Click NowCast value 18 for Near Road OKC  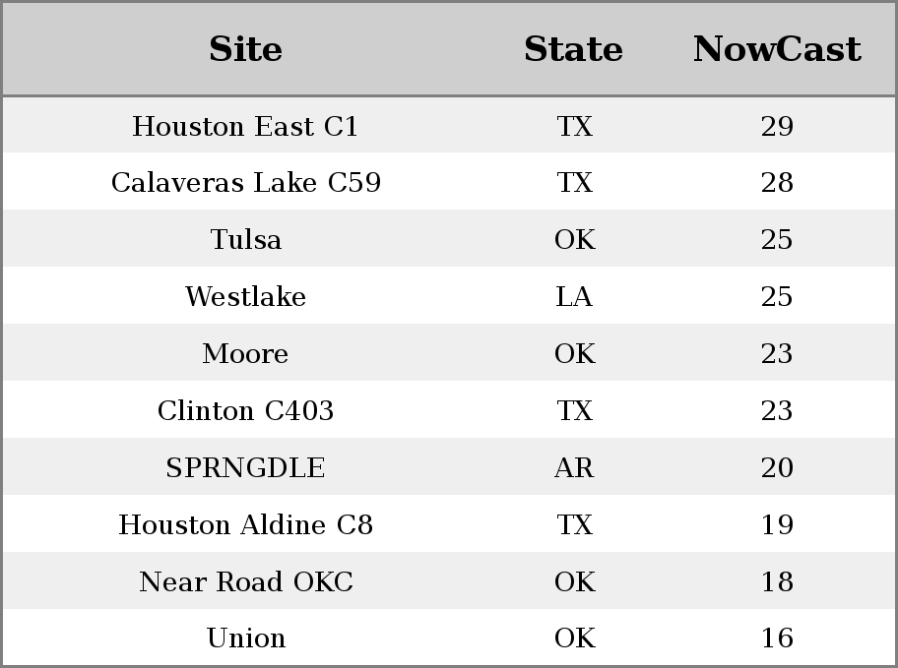pyautogui.click(x=777, y=581)
